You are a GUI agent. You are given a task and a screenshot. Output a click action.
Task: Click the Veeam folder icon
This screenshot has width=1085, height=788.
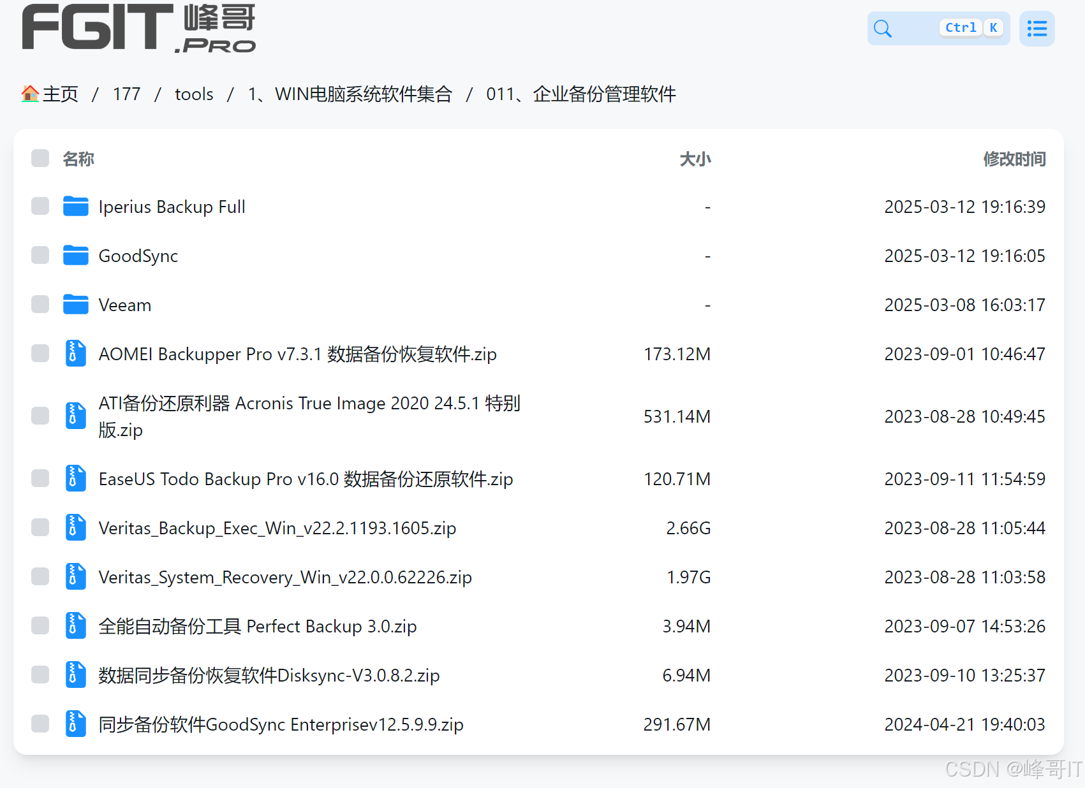[76, 305]
